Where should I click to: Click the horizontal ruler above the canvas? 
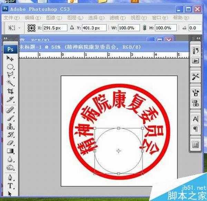pyautogui.click(x=104, y=55)
